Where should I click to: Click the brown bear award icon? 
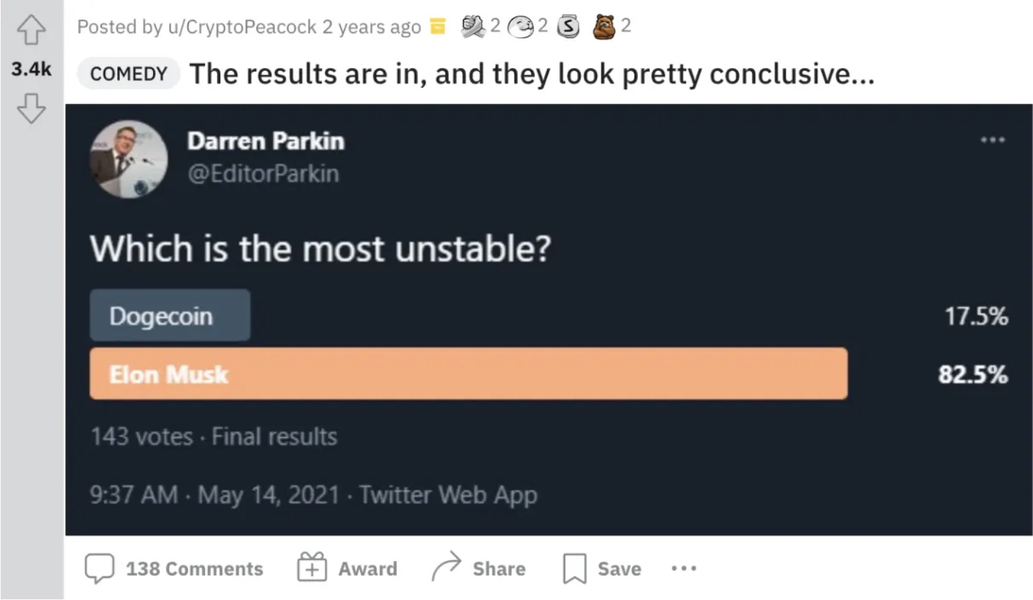604,26
